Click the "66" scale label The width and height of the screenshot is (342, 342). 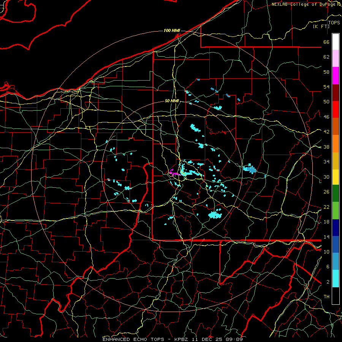(x=326, y=42)
